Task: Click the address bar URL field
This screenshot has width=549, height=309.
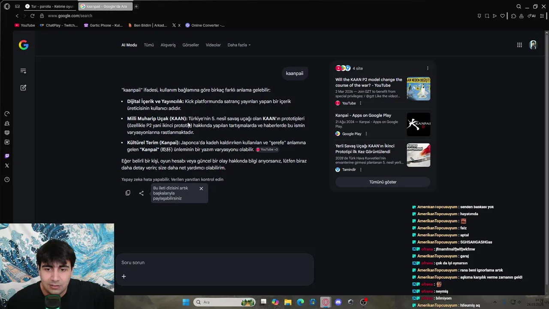Action: 70,16
